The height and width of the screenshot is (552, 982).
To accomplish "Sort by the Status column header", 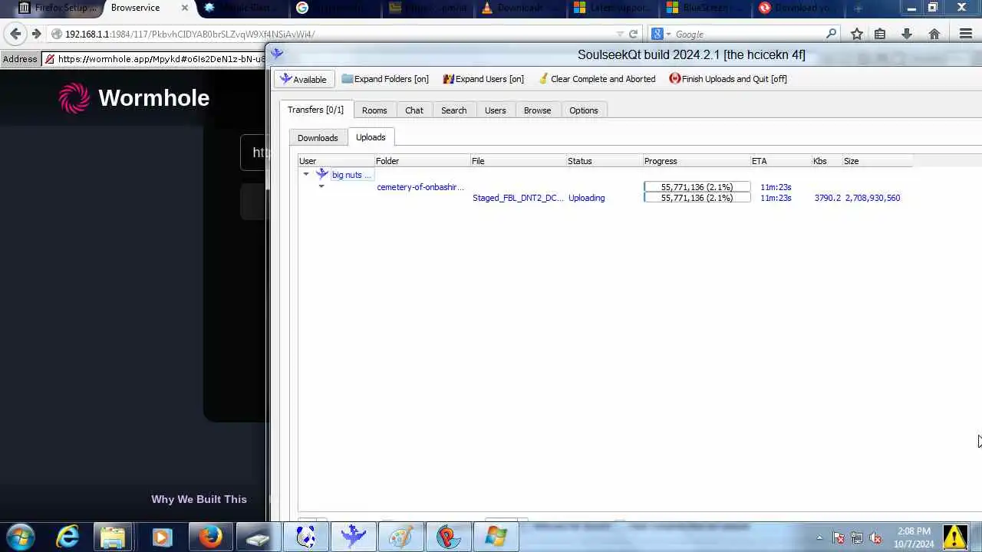I will [605, 161].
